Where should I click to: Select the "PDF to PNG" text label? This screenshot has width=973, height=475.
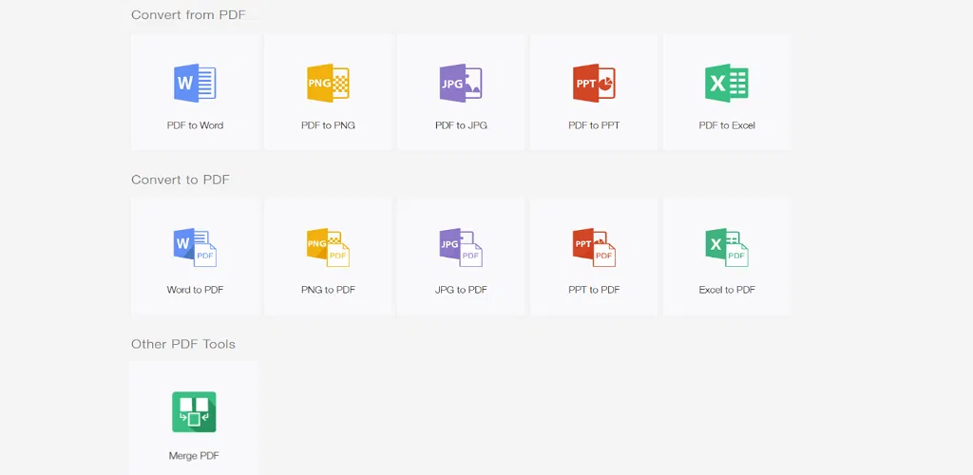(x=328, y=125)
